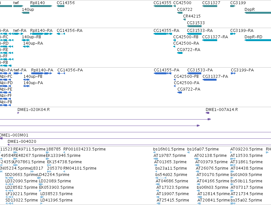Click the CG31533-PA protein label
Screen dimensions: 271x205
200,70
